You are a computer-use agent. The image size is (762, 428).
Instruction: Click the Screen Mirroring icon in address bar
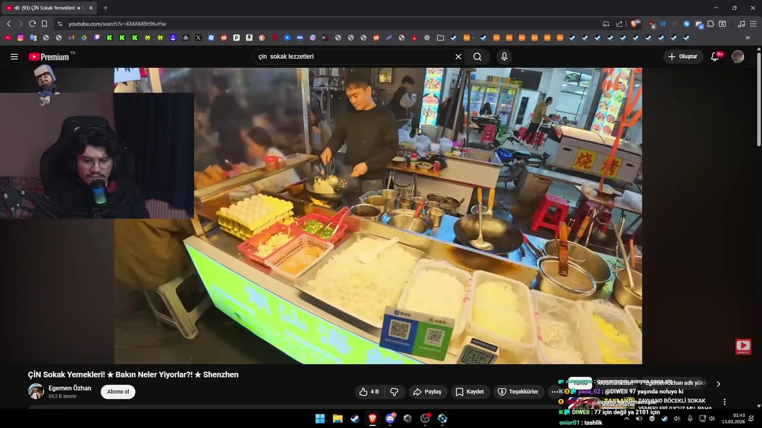click(x=606, y=24)
